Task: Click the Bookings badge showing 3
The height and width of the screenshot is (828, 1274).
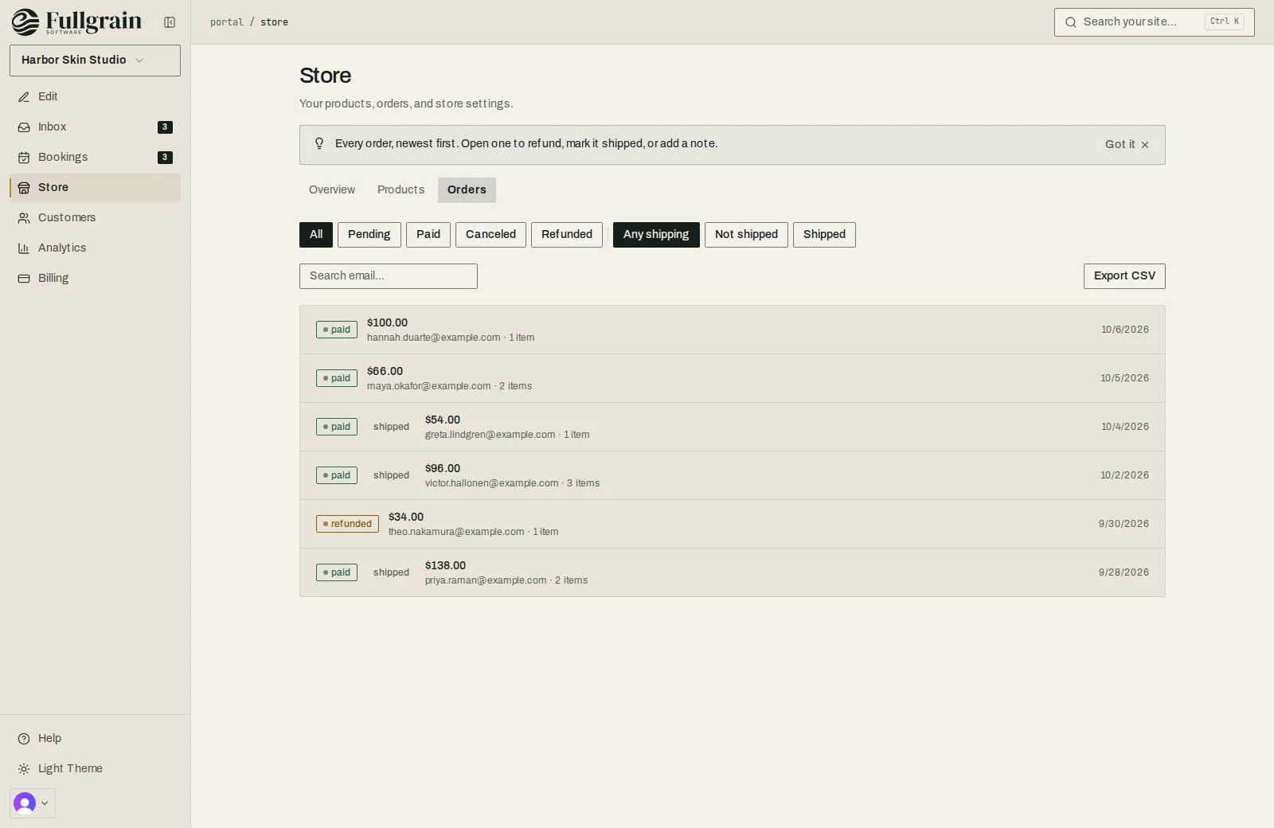Action: 165,158
